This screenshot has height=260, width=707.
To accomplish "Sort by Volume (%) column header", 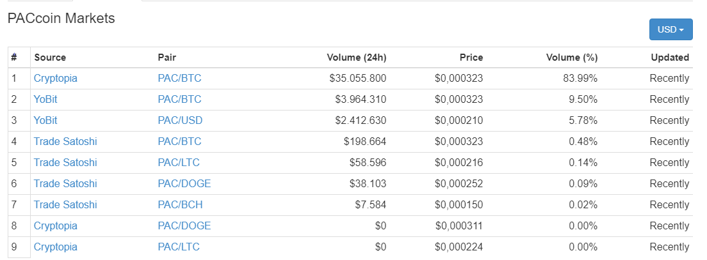I will [572, 57].
